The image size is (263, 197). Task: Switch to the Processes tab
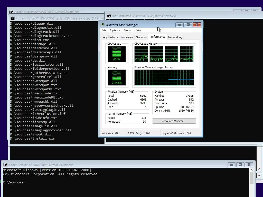click(x=127, y=37)
